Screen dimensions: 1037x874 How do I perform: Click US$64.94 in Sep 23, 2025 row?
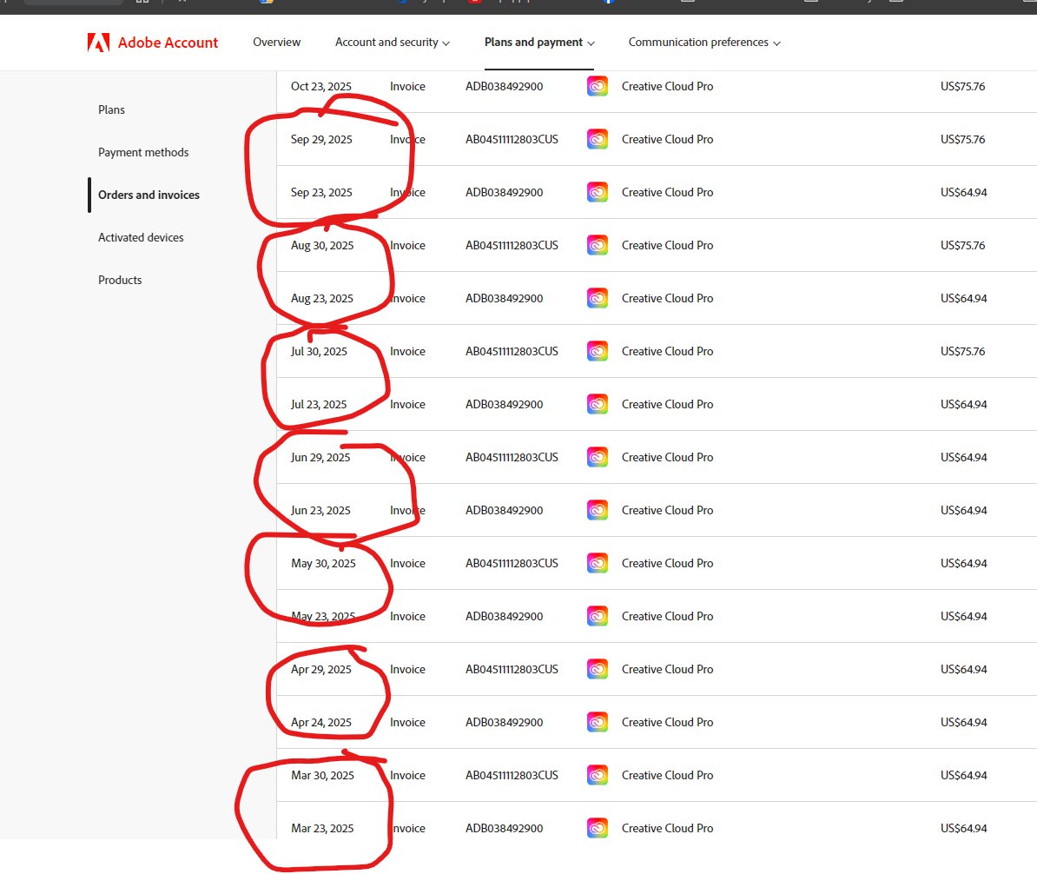click(x=963, y=193)
